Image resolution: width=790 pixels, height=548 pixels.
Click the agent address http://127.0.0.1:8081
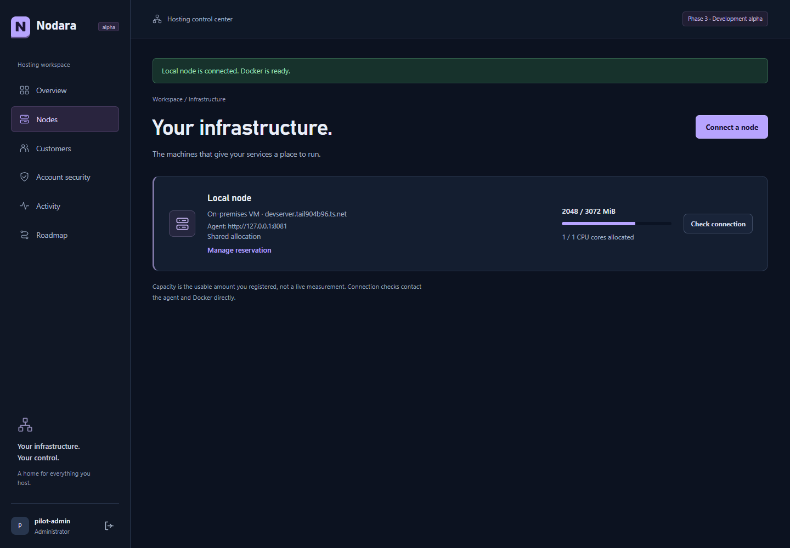coord(257,226)
